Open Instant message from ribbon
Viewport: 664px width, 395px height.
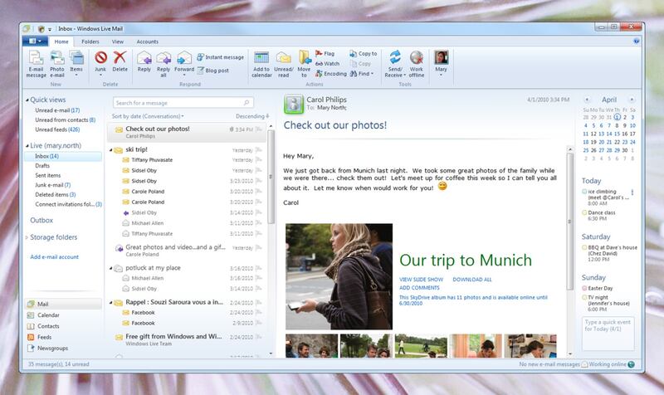tap(220, 57)
